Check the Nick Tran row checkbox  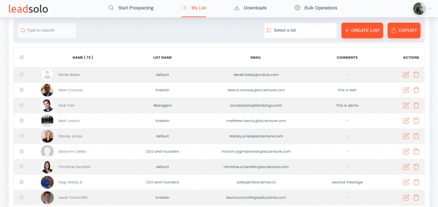[x=21, y=105]
